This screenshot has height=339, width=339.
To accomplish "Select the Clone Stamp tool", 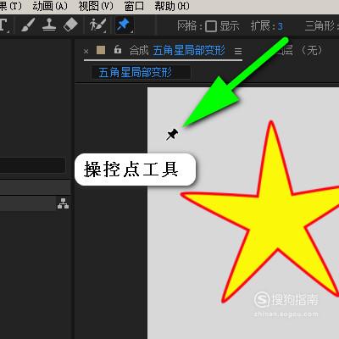I will (49, 25).
